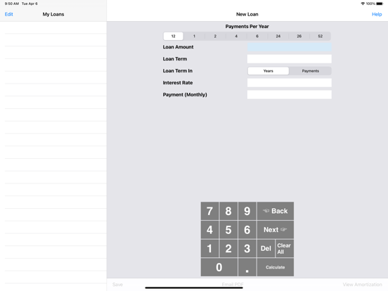Focus the Payment (Monthly) field
The width and height of the screenshot is (388, 291).
coord(290,94)
